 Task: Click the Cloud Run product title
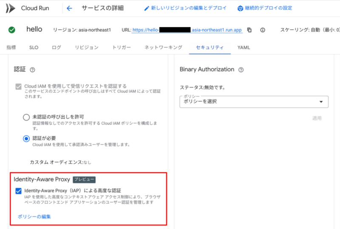coord(35,8)
